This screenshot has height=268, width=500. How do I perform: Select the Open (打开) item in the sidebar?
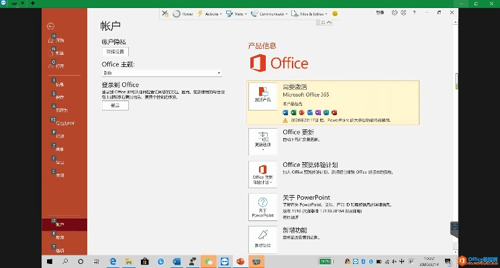point(60,66)
